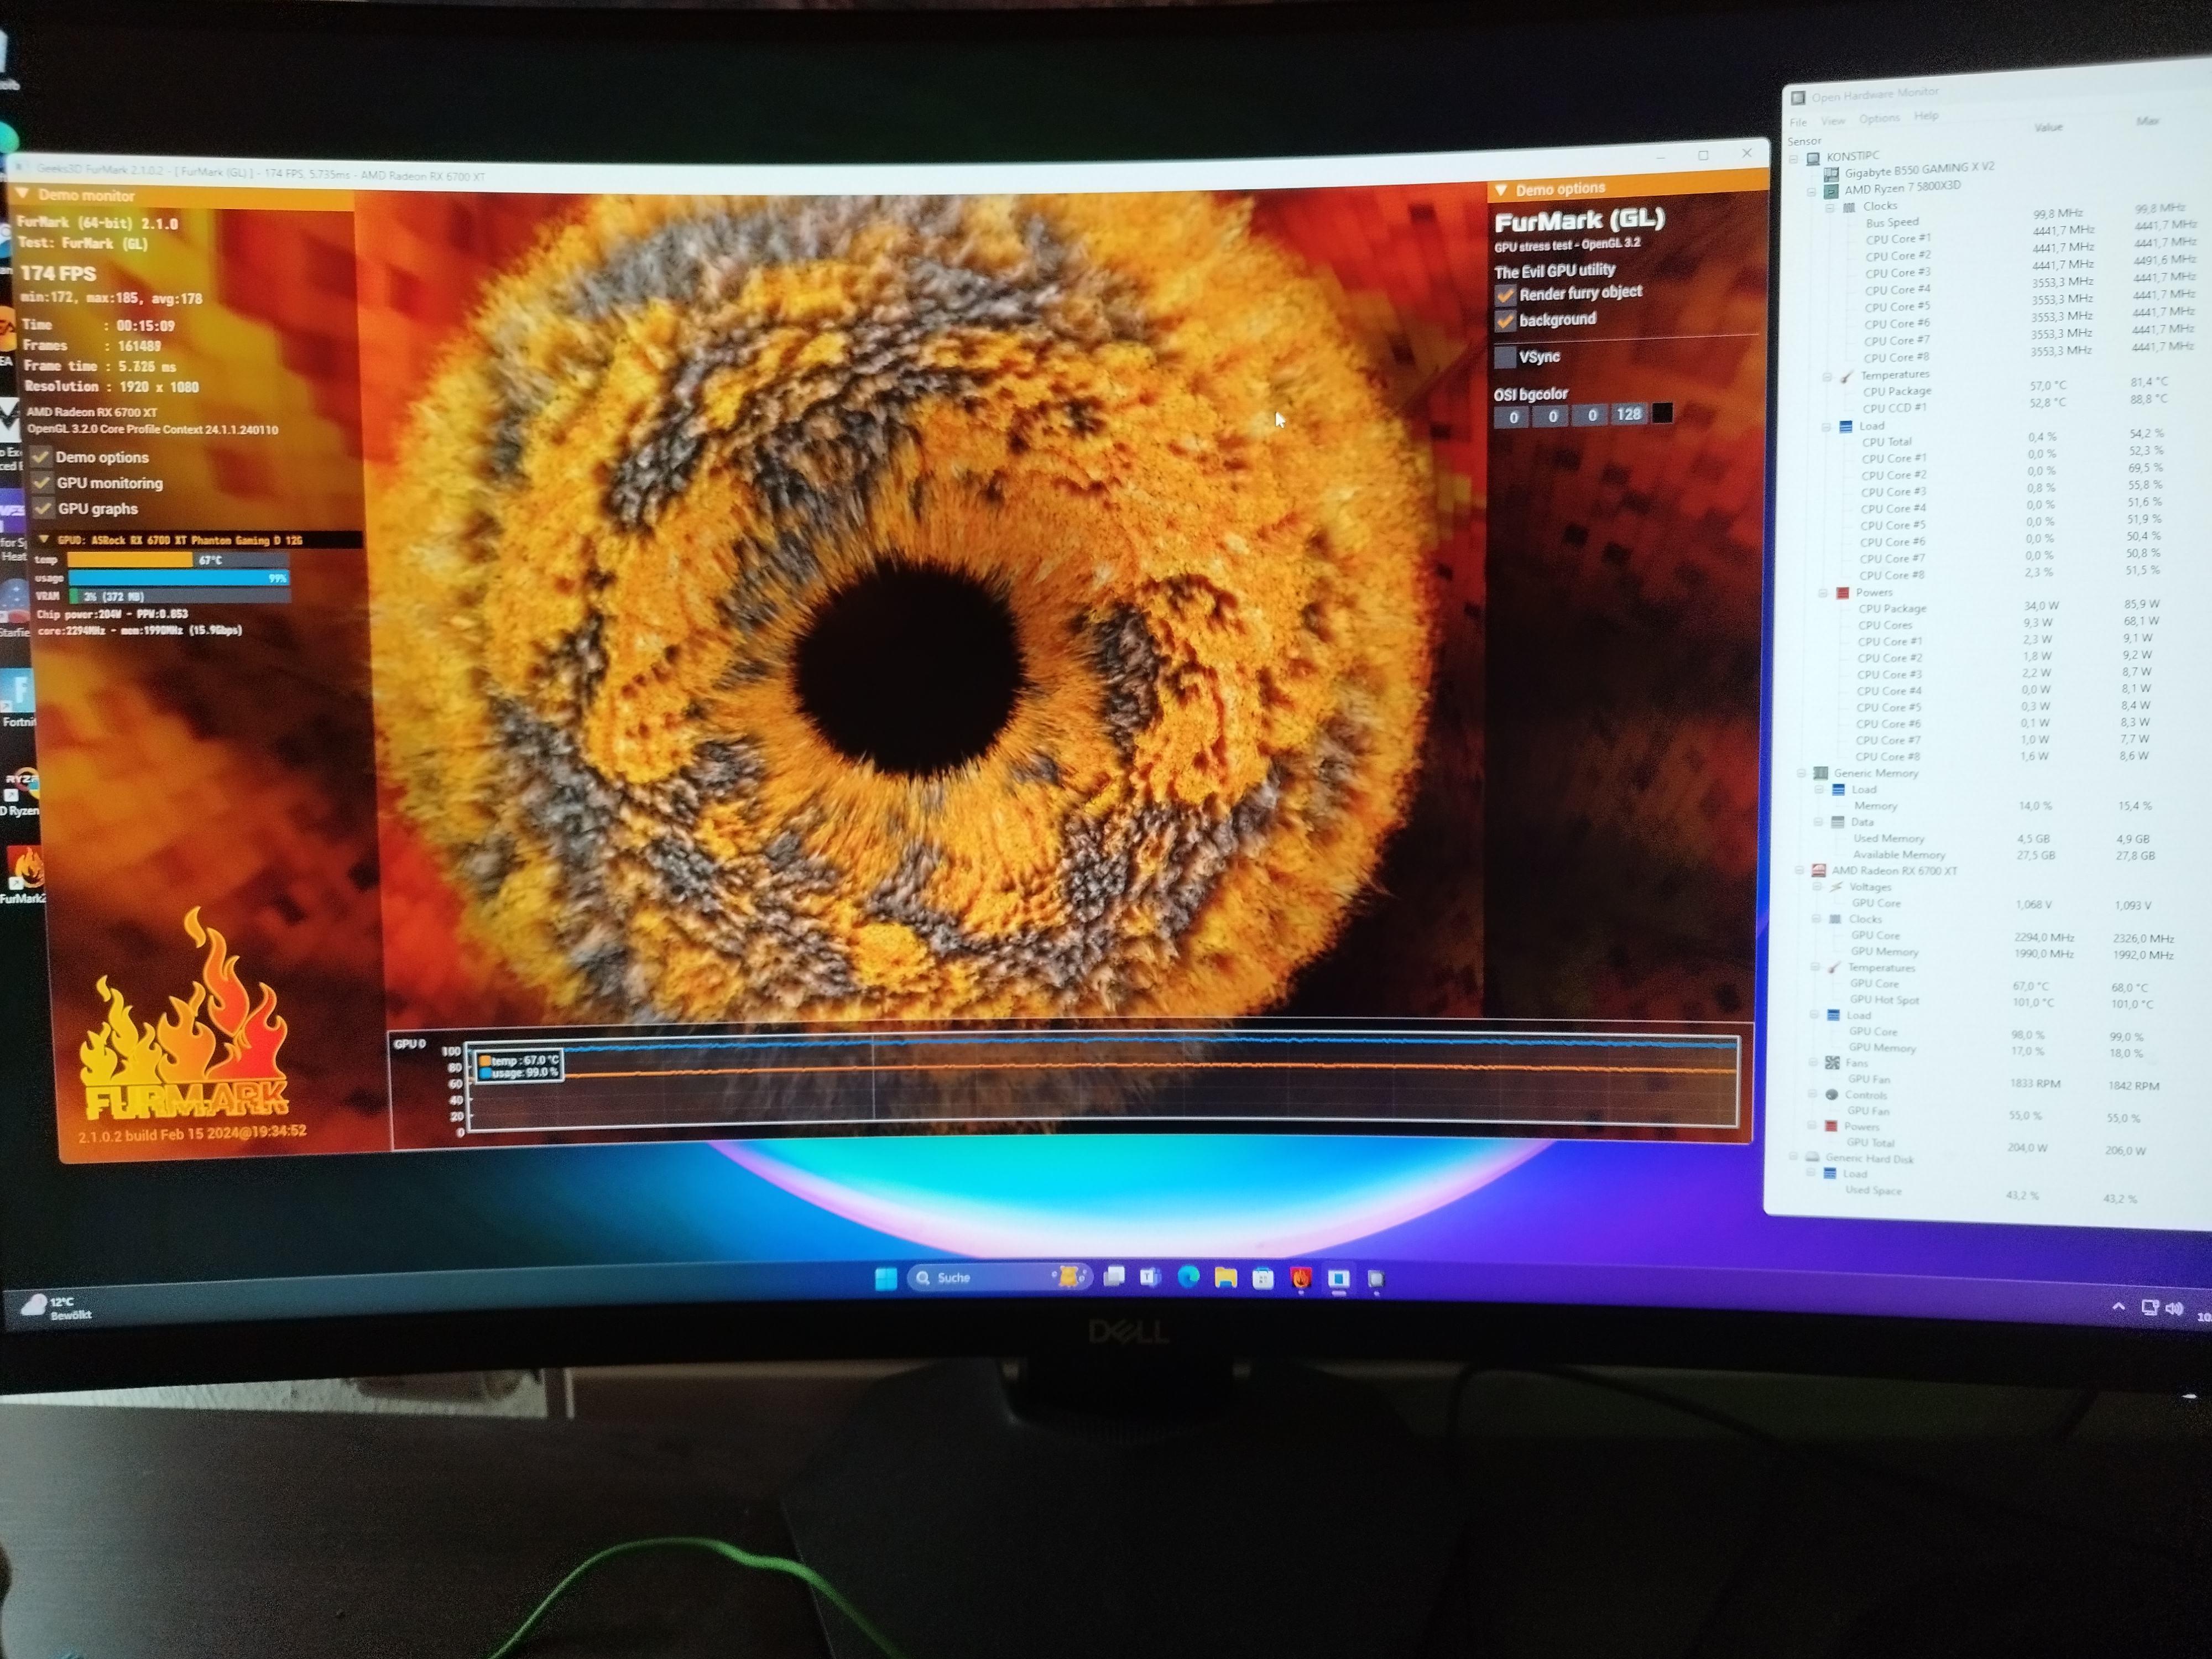Toggle the Demo options checkbox in Demo monitor
2212x1659 pixels.
41,457
